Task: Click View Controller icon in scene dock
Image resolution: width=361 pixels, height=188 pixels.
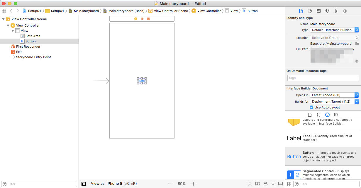Action: pyautogui.click(x=135, y=19)
